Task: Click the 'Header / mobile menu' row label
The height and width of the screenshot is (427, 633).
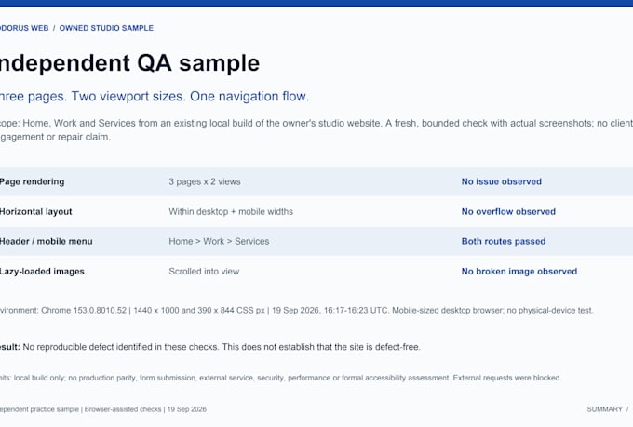Action: pos(46,241)
